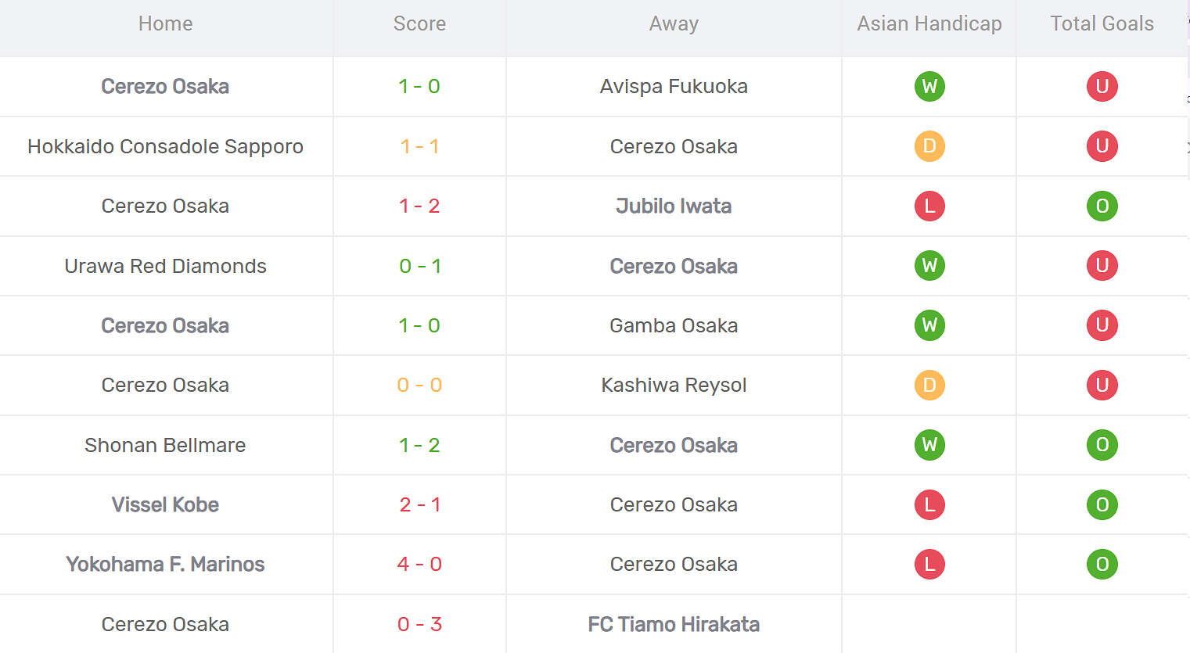Open the FC Tiamo Hirakata team link
Viewport: 1190px width, 653px height.
[x=674, y=624]
